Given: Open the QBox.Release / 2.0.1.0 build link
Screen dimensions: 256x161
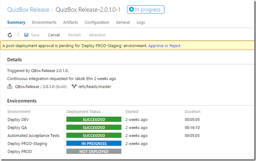Looking at the screenshot, I should (x=41, y=86).
